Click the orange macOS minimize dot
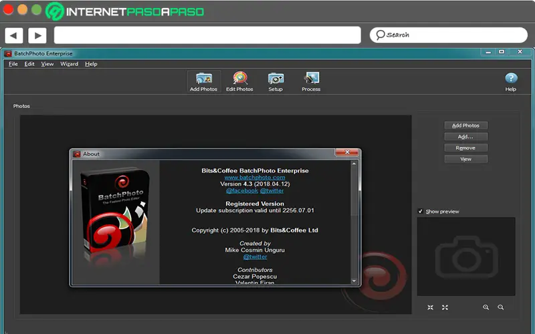 click(x=23, y=9)
